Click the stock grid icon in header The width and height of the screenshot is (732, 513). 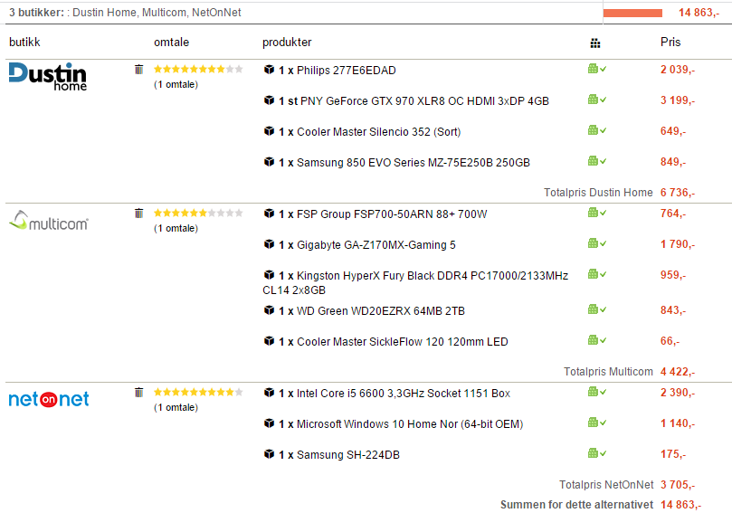(595, 43)
